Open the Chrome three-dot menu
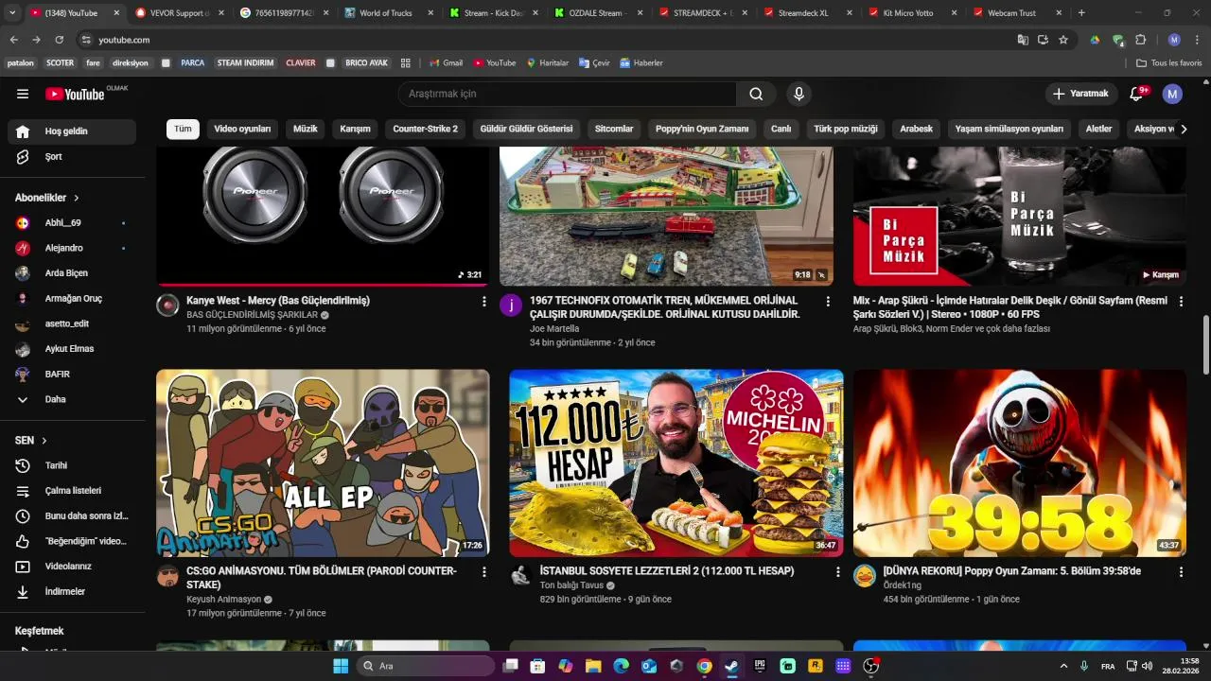The width and height of the screenshot is (1211, 681). (x=1197, y=40)
